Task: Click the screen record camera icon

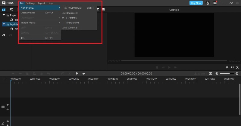Action: [x=84, y=74]
